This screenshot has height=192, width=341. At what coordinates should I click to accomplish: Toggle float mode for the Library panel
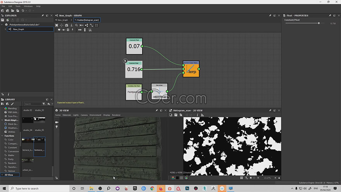coord(47,99)
